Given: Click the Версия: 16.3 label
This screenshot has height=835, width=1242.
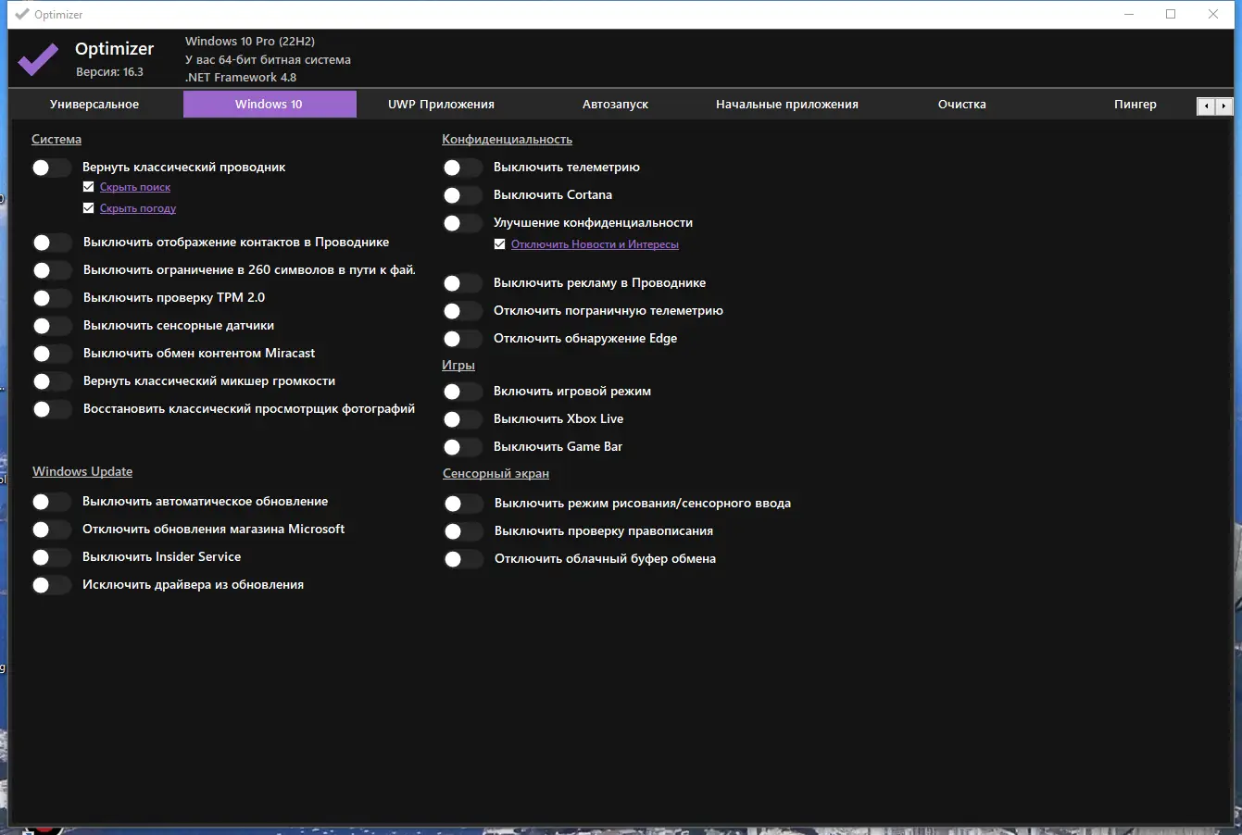Looking at the screenshot, I should [x=109, y=72].
